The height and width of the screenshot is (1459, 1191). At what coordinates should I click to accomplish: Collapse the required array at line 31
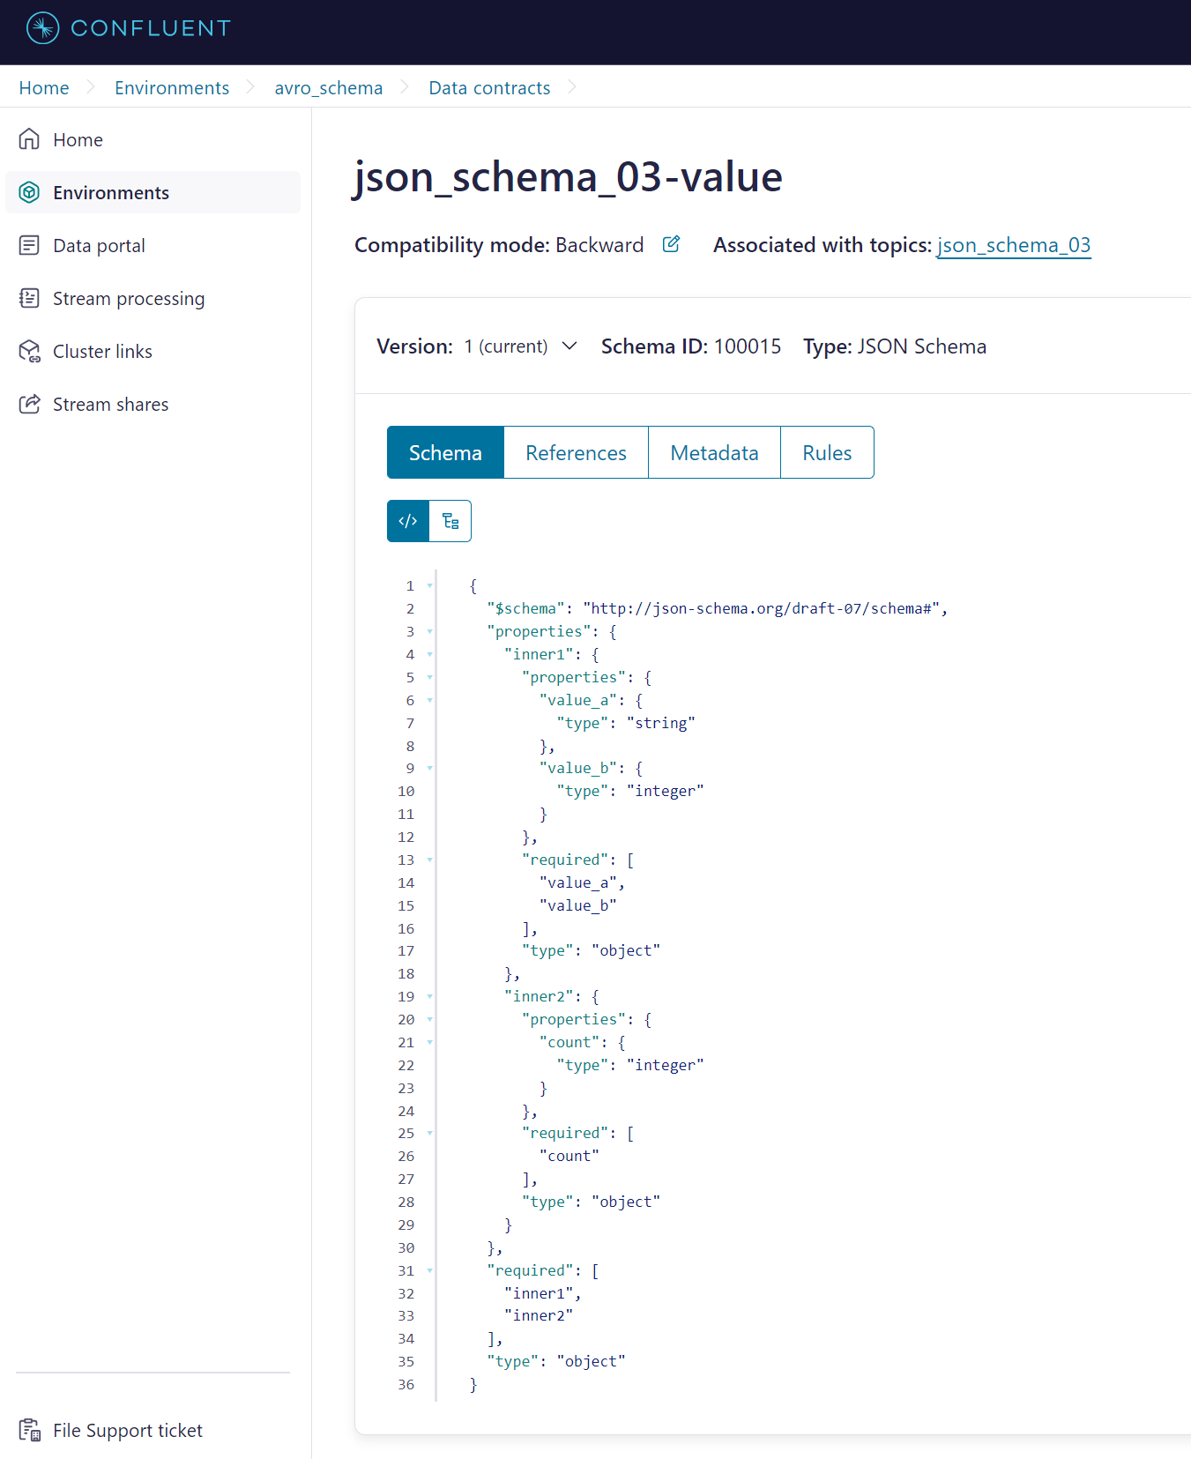(430, 1270)
